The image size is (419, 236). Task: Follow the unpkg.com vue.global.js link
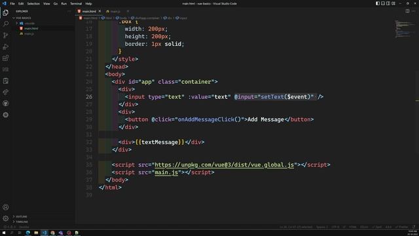224,165
